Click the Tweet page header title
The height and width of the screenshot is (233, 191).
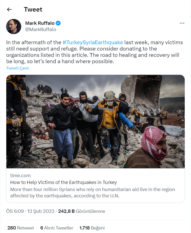(x=33, y=10)
